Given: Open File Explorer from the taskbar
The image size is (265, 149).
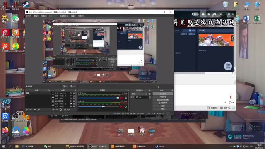Looking at the screenshot, I should point(17,147).
